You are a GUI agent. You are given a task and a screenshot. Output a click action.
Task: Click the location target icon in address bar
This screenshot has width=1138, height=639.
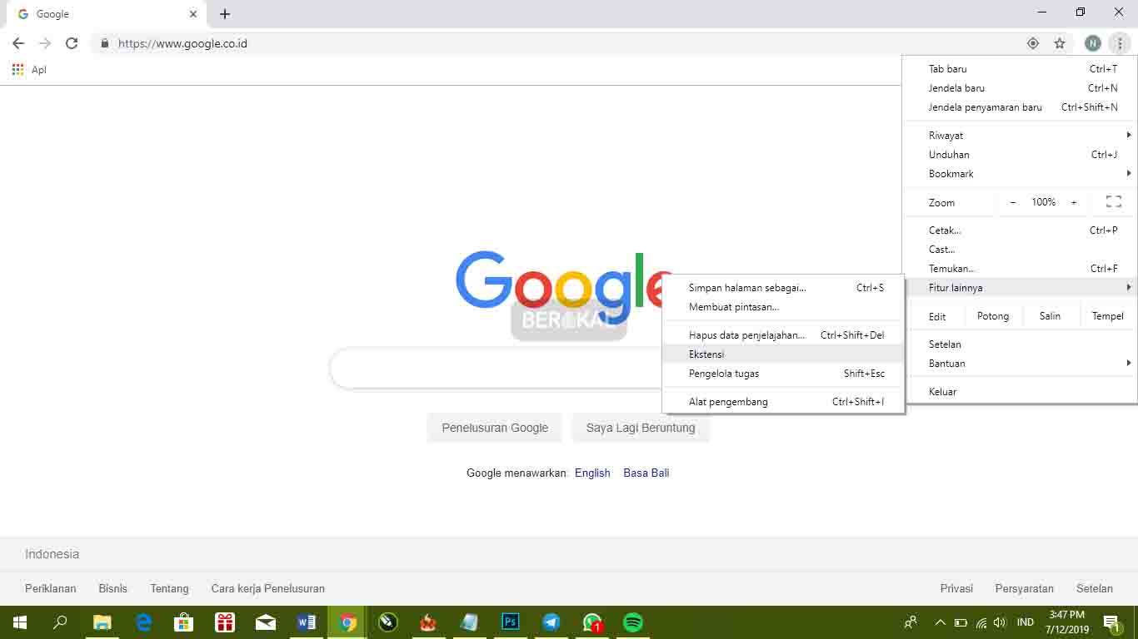pos(1033,43)
